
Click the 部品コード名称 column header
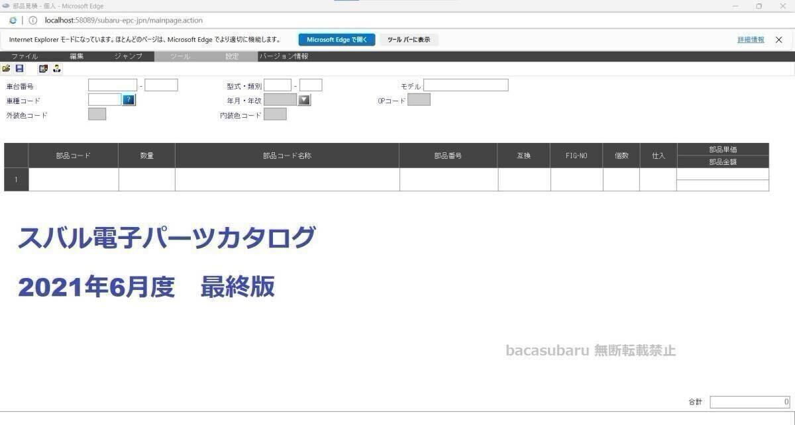[288, 156]
